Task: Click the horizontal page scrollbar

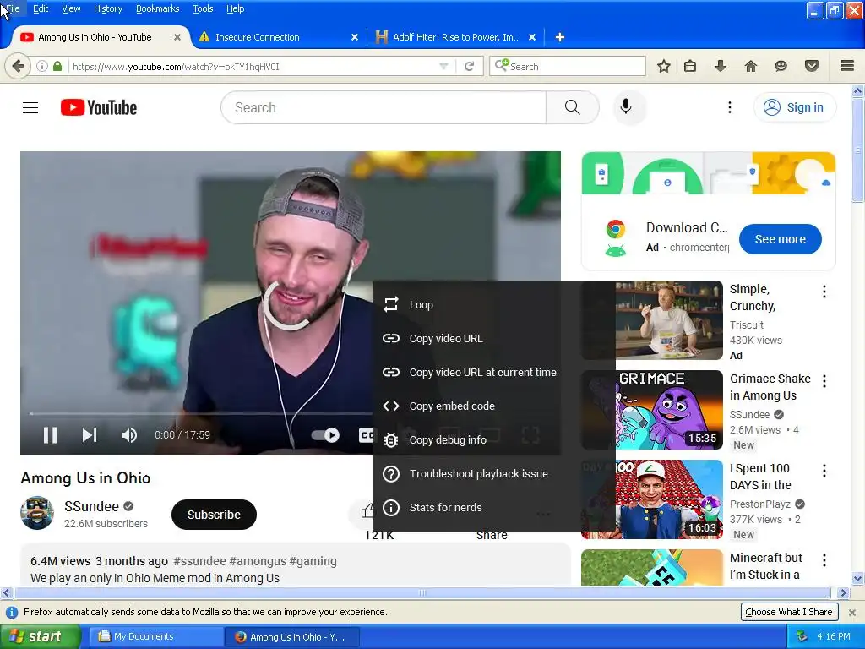Action: (422, 592)
